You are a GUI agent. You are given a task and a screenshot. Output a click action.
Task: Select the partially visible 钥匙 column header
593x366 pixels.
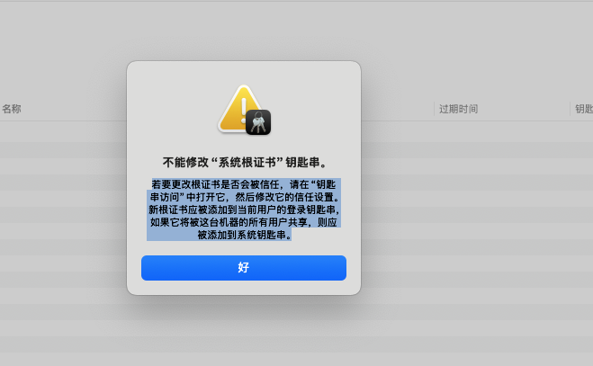tap(583, 109)
